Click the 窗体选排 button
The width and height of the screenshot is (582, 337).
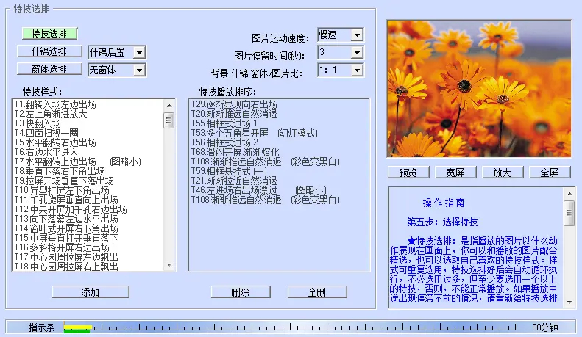coord(49,69)
